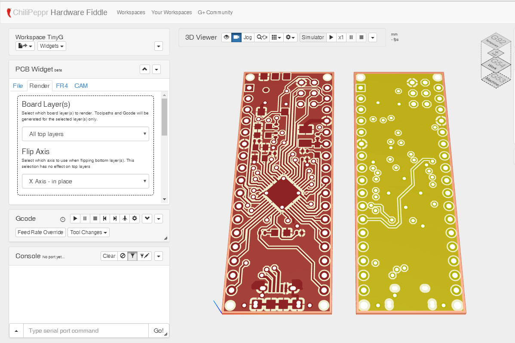Toggle the eye visibility button in 3D Viewer
515x343 pixels.
click(226, 37)
